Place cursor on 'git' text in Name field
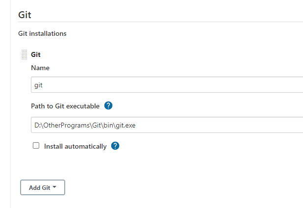The width and height of the screenshot is (303, 208). coord(39,84)
